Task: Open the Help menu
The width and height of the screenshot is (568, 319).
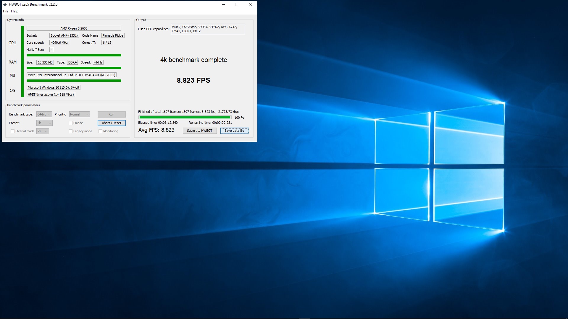Action: (x=14, y=11)
